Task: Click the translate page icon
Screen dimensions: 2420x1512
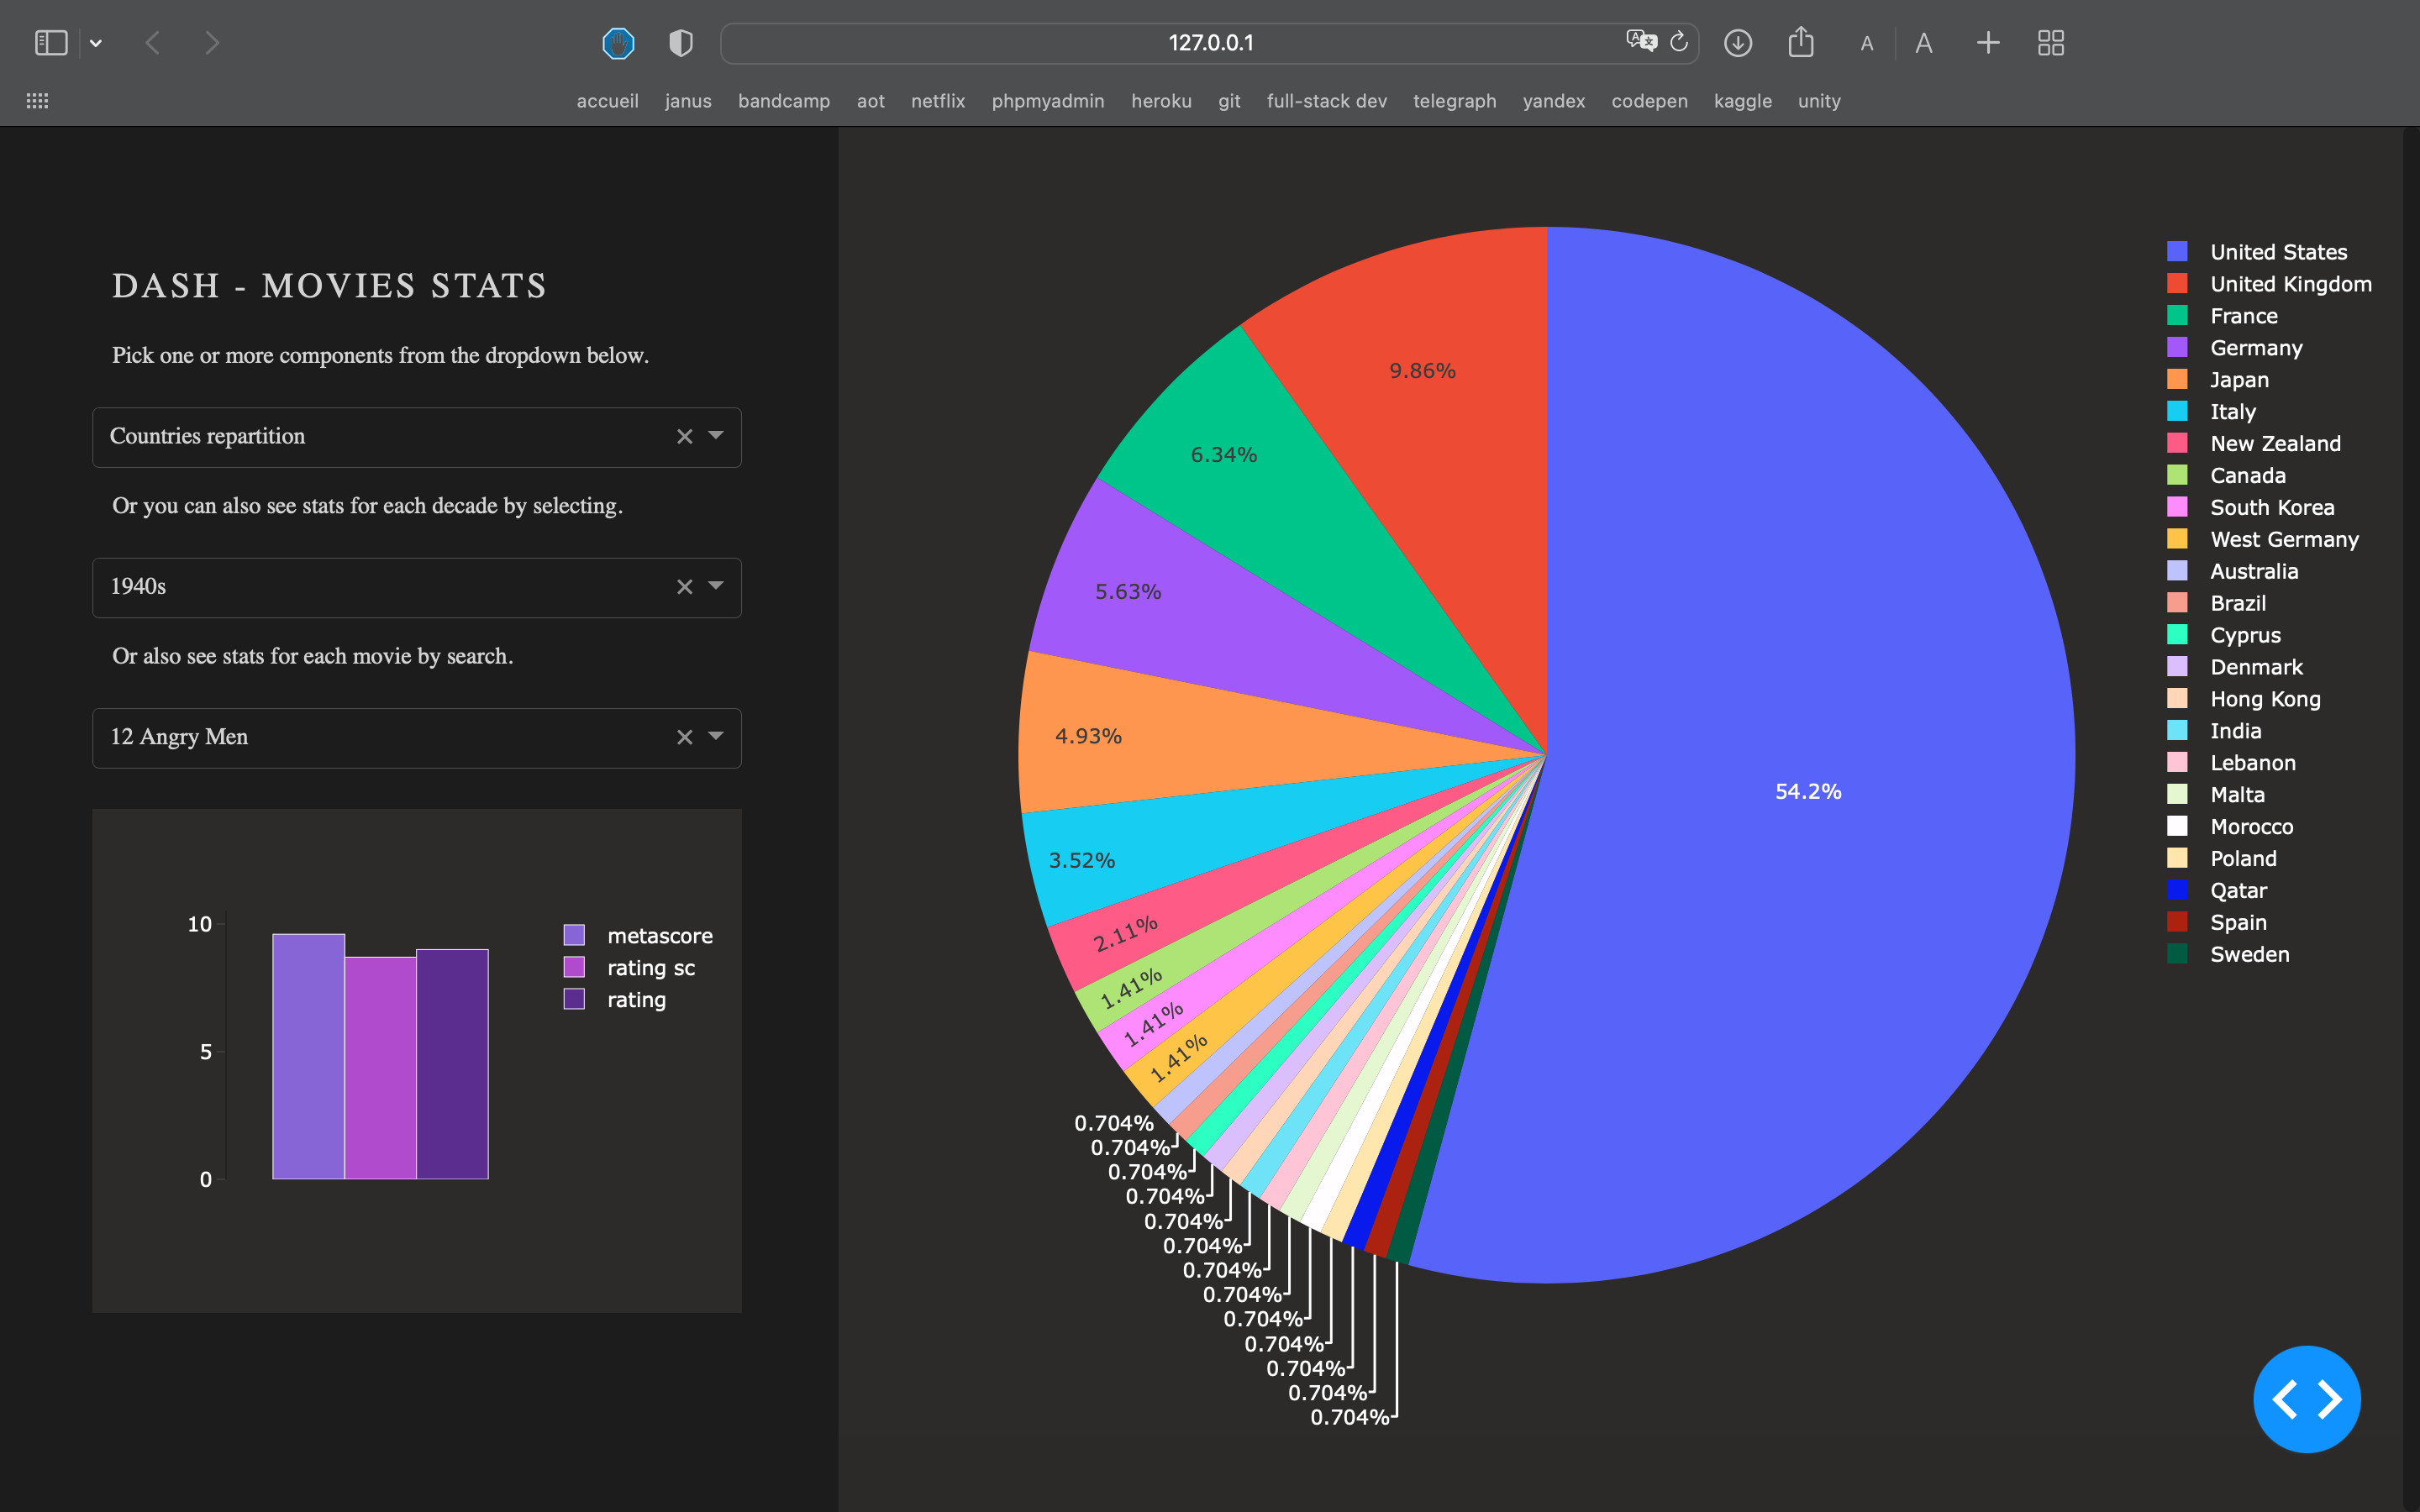Action: [1640, 42]
